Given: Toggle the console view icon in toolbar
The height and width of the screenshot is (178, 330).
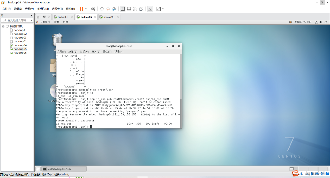Looking at the screenshot, I should [150, 9].
